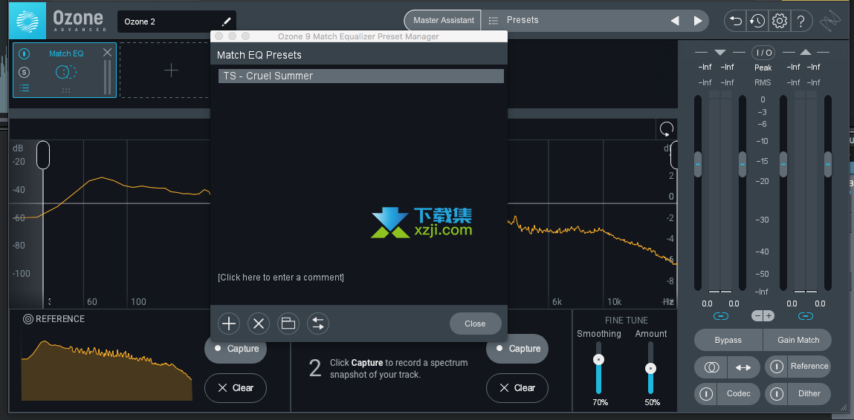Click the reference spectrum thumbnail
The image size is (854, 420).
click(x=107, y=370)
